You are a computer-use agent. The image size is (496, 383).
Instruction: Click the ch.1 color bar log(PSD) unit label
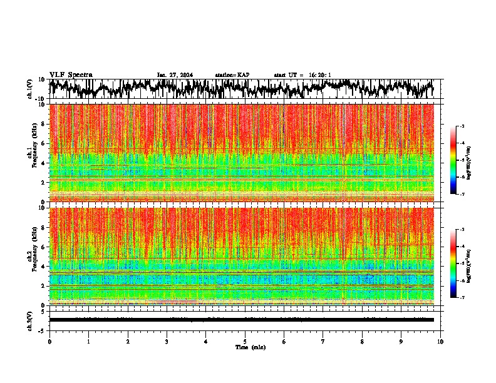[x=469, y=163]
